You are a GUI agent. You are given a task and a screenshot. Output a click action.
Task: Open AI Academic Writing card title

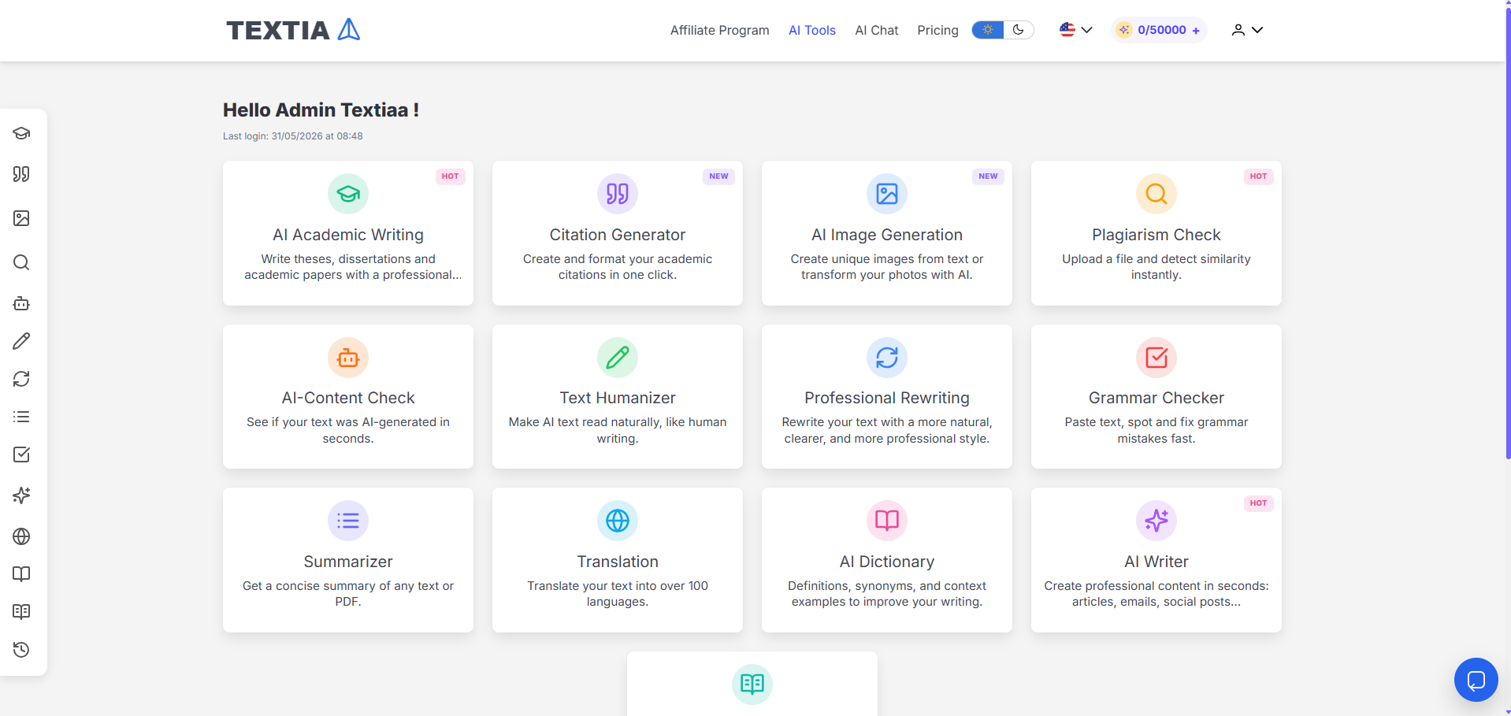click(x=348, y=235)
